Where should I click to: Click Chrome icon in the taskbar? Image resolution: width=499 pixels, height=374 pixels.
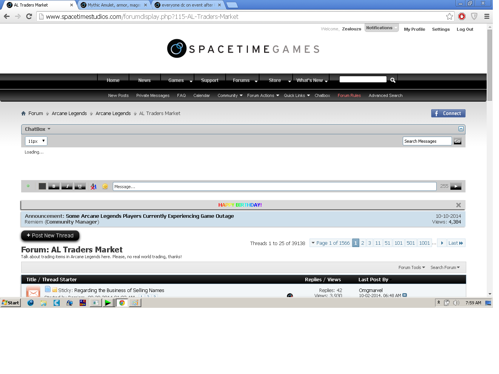[x=122, y=303]
